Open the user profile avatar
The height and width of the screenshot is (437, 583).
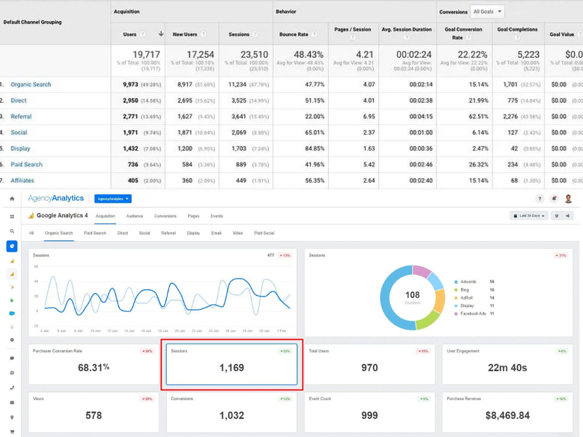(x=568, y=199)
